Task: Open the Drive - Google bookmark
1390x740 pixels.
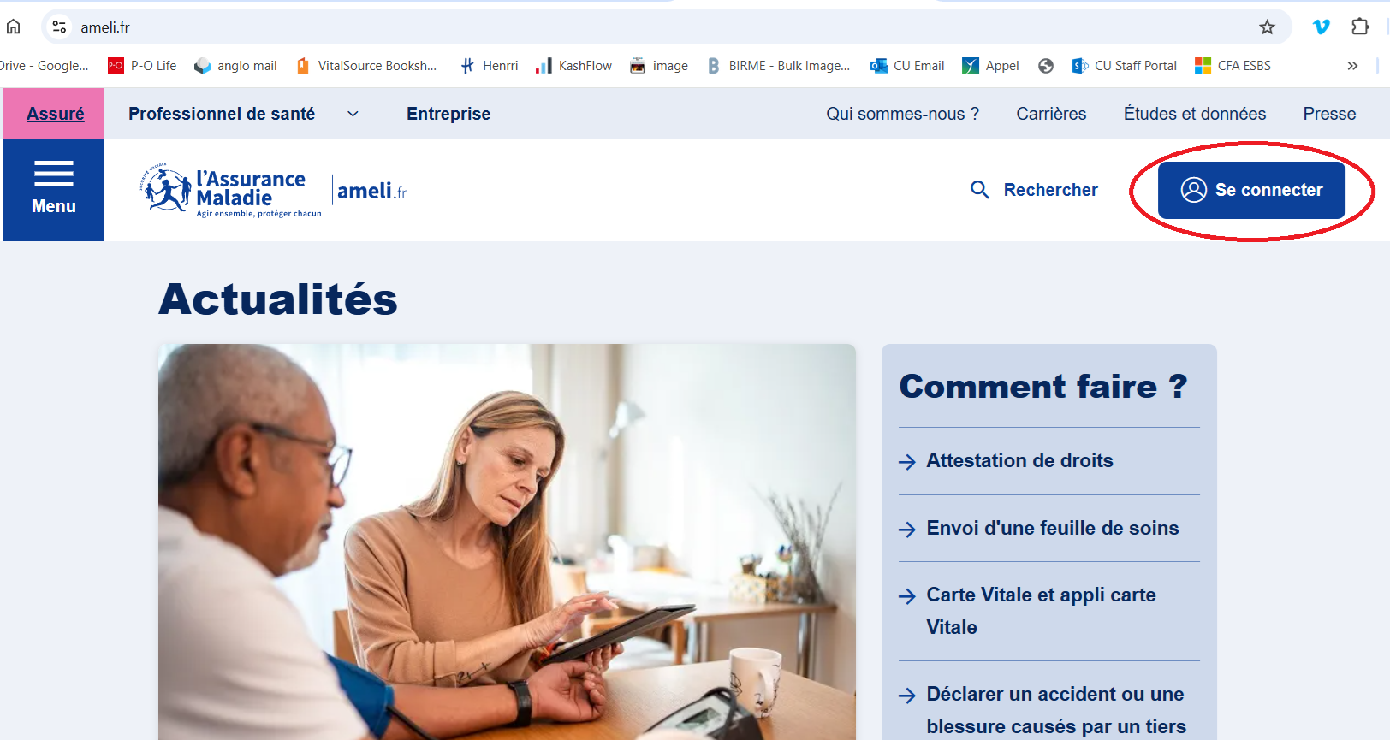Action: point(45,66)
